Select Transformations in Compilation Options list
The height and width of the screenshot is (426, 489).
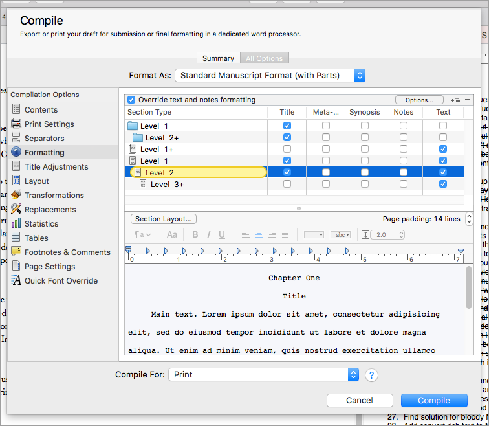54,196
